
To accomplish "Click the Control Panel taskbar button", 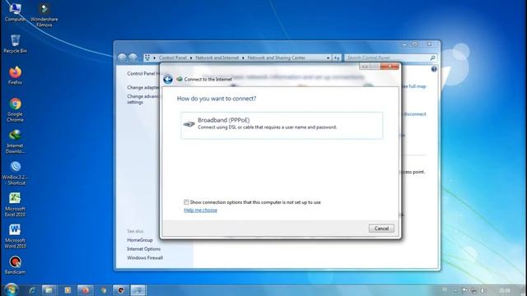I will (x=138, y=290).
